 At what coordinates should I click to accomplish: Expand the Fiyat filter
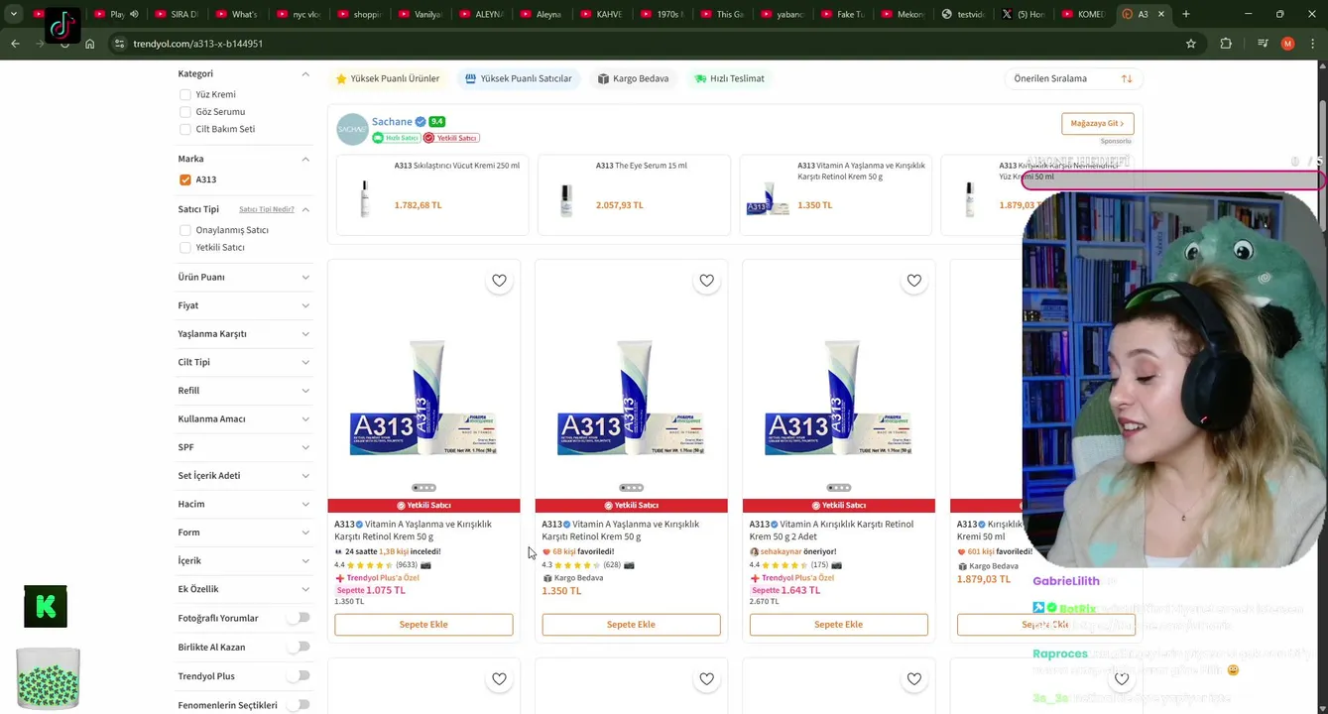pyautogui.click(x=244, y=305)
